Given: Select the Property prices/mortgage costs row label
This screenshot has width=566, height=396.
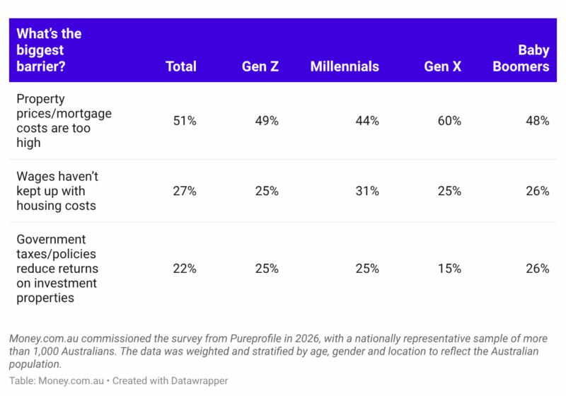Looking at the screenshot, I should click(64, 121).
